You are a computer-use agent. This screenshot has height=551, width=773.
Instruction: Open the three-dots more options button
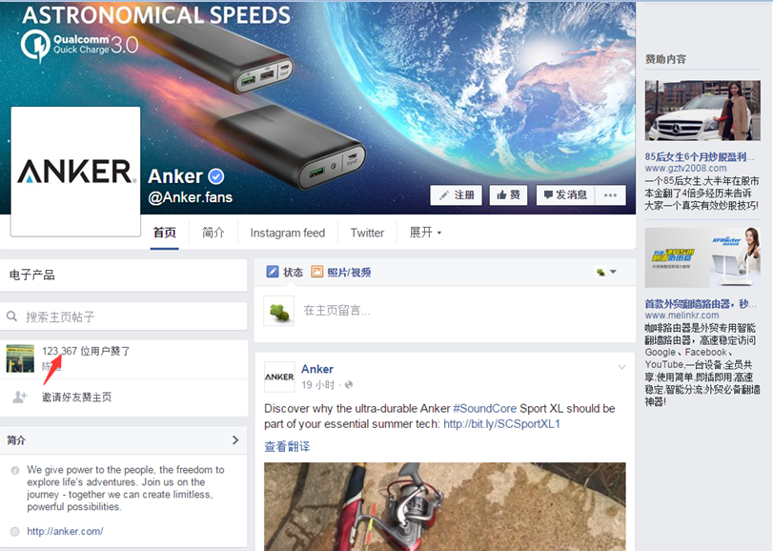point(610,195)
